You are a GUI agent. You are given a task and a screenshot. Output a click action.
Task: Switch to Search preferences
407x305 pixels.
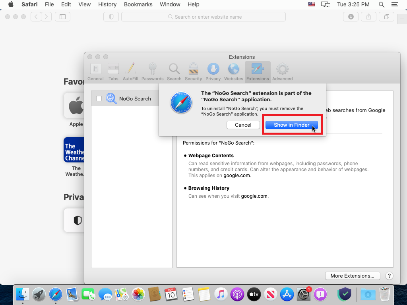(x=174, y=72)
